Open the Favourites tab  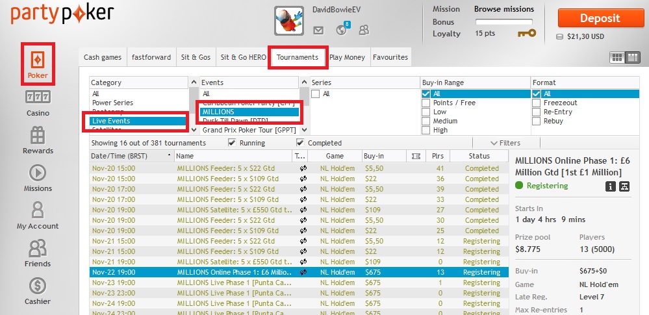pos(390,57)
